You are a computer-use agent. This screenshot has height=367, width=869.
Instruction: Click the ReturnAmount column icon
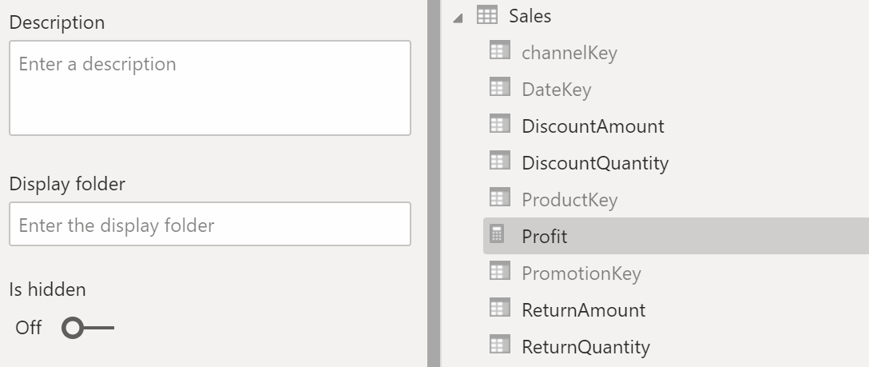(499, 309)
